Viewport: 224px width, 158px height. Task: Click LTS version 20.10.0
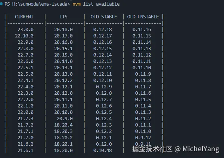(63, 112)
